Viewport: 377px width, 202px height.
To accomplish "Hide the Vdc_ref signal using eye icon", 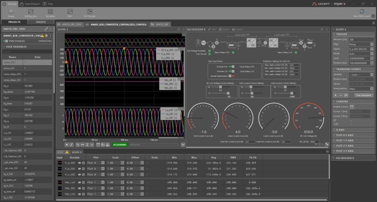I will (80, 182).
